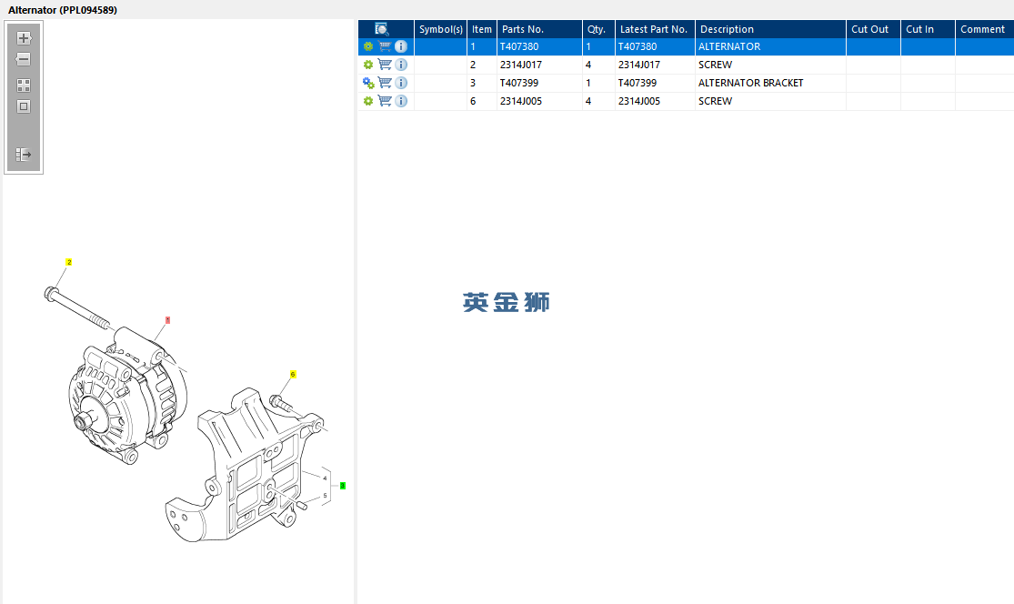Click the green gear icon for ALTERNATOR row

point(368,46)
